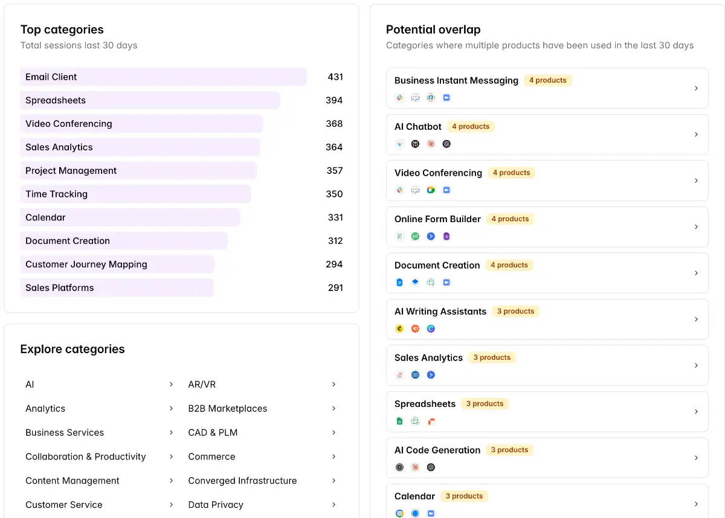The height and width of the screenshot is (518, 725).
Task: Open the ChatGPT icon under AI Chatbot
Action: (446, 144)
